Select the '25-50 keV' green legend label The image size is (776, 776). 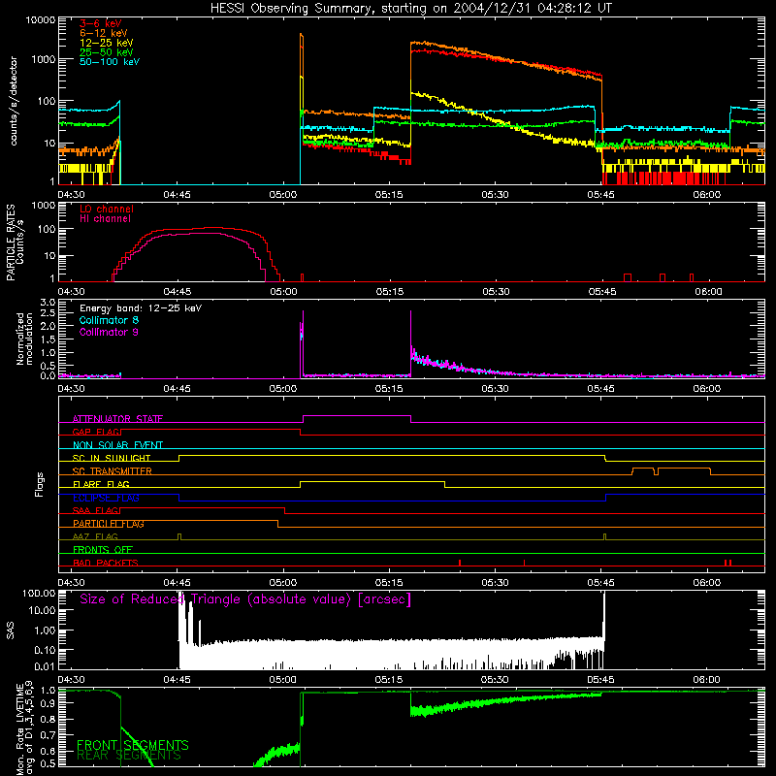click(107, 52)
